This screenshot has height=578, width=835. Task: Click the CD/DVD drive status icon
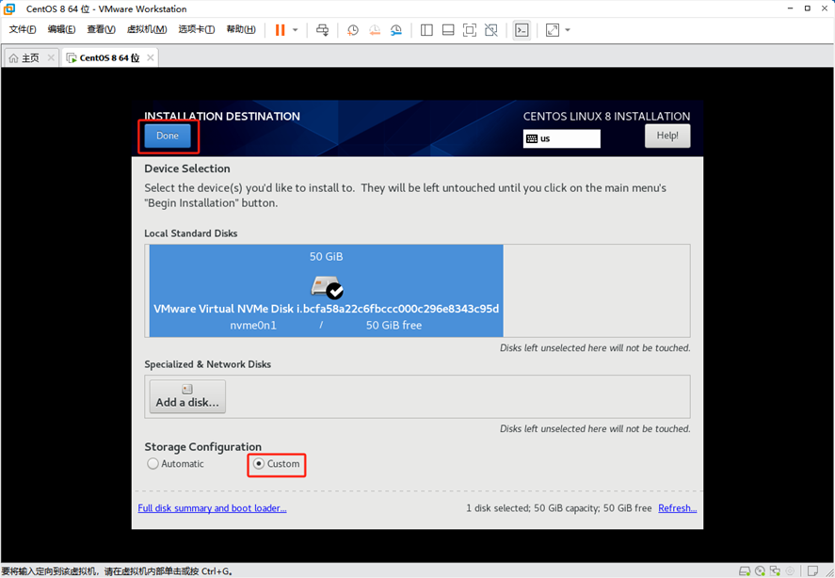[x=760, y=571]
